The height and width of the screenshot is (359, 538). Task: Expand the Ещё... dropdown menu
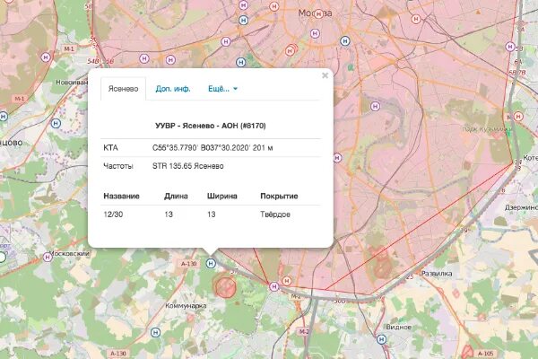pos(222,89)
